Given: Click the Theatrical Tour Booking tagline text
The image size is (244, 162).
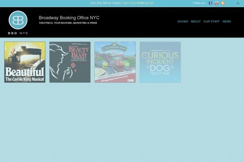Looking at the screenshot, I should coord(68,23).
